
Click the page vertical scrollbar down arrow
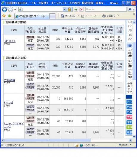pyautogui.click(x=134, y=136)
